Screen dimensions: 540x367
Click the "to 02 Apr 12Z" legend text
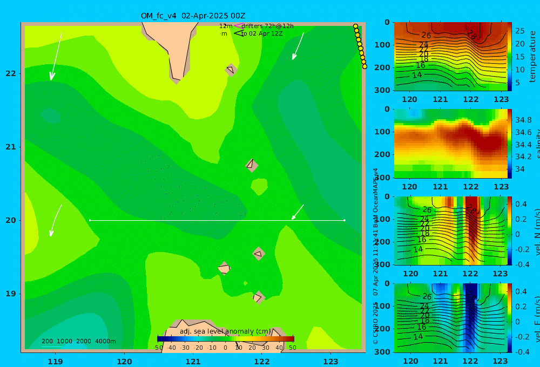click(262, 34)
